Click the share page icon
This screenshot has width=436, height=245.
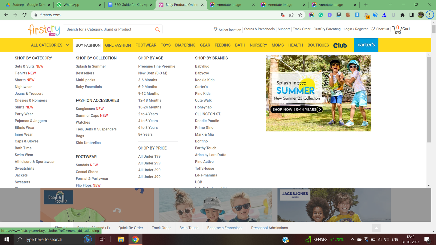click(291, 15)
